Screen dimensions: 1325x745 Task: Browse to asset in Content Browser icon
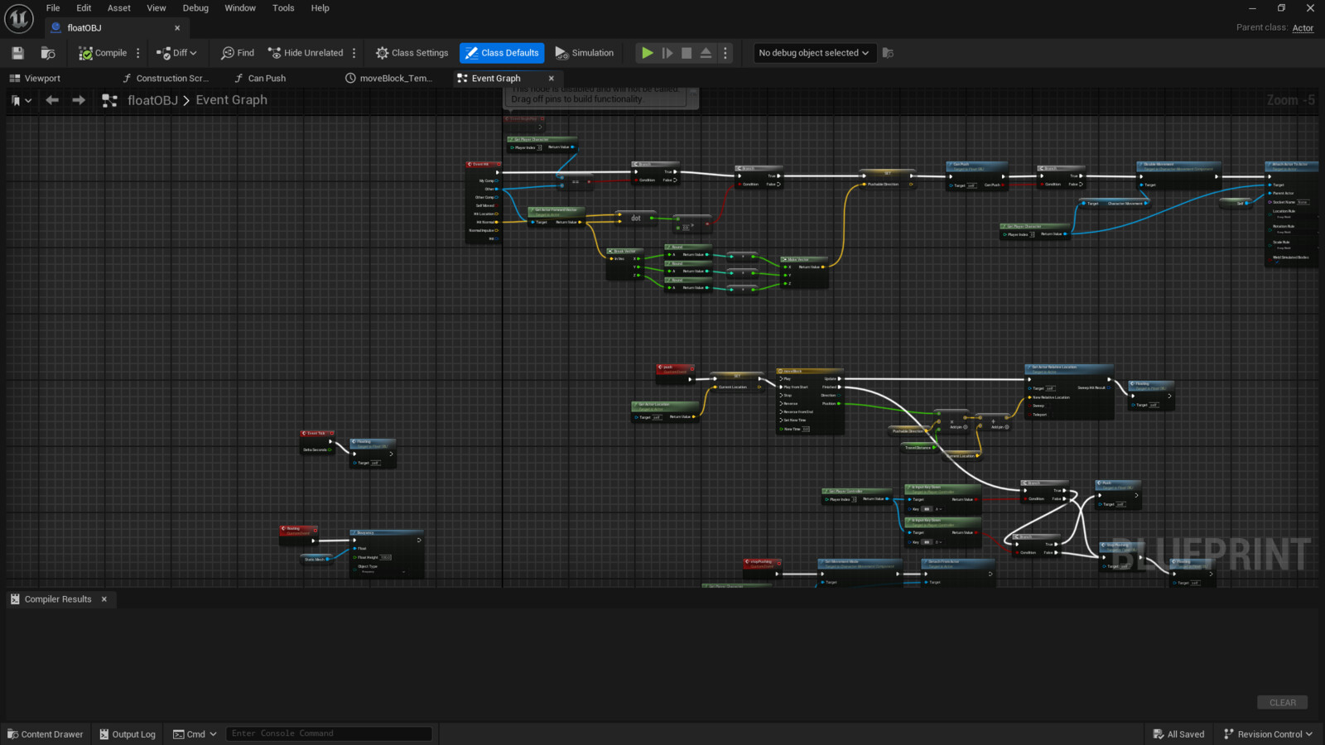(48, 53)
